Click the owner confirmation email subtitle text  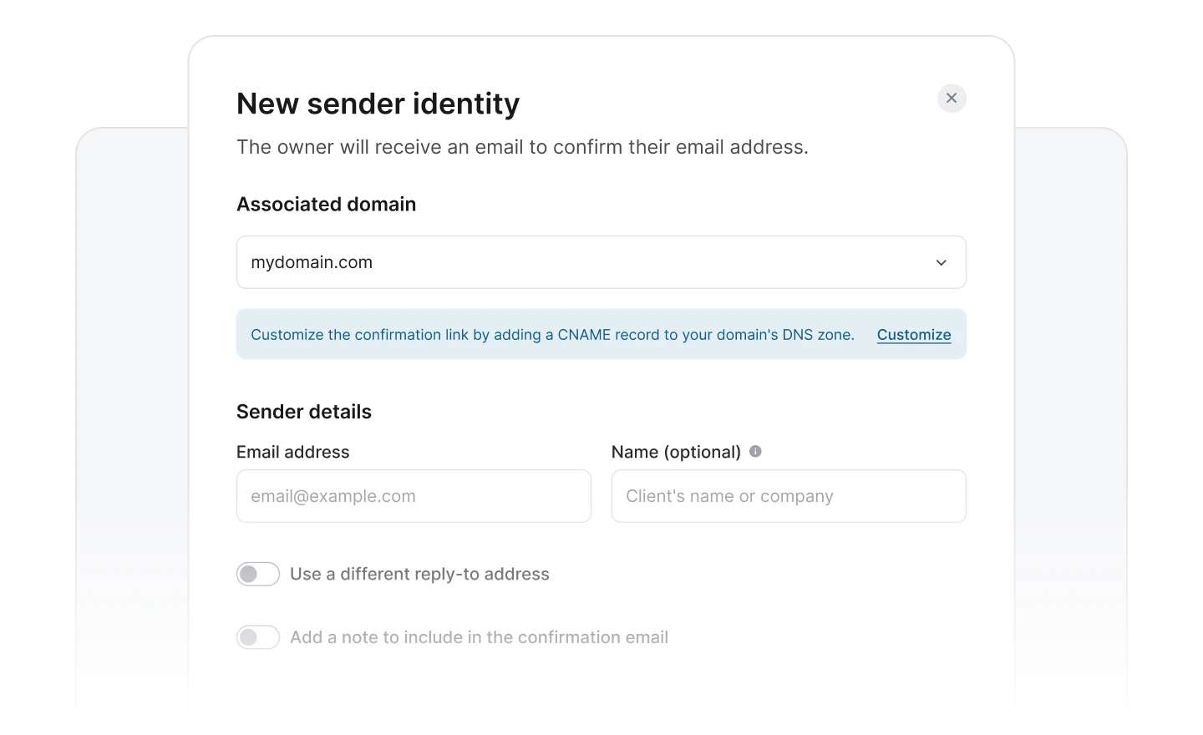point(522,147)
